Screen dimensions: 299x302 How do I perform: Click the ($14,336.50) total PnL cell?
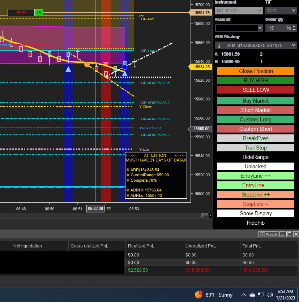click(x=269, y=270)
